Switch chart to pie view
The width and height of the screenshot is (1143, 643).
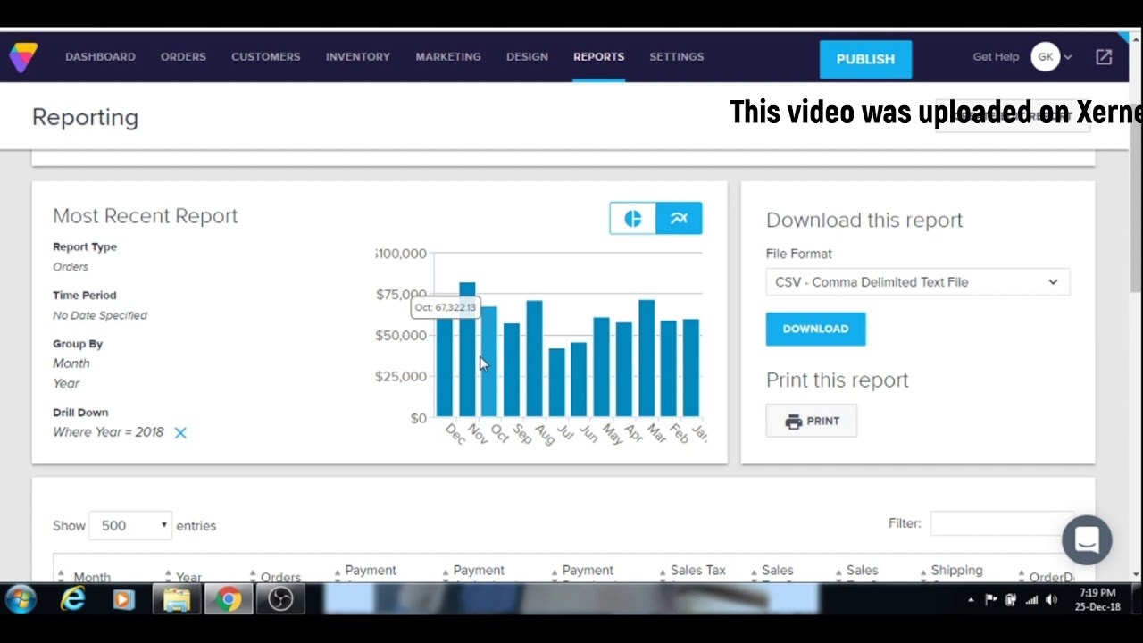tap(633, 219)
